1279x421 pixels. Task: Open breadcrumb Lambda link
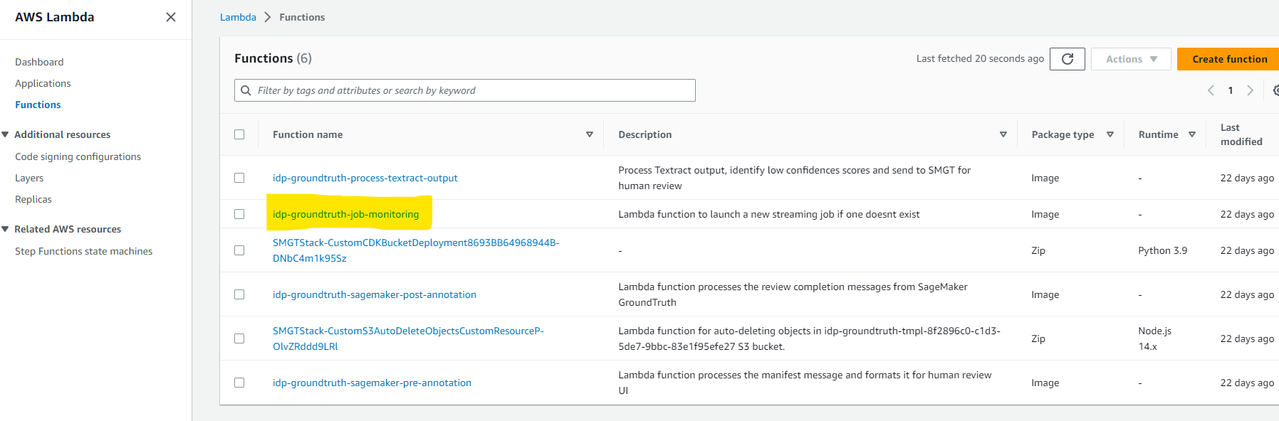pos(238,17)
